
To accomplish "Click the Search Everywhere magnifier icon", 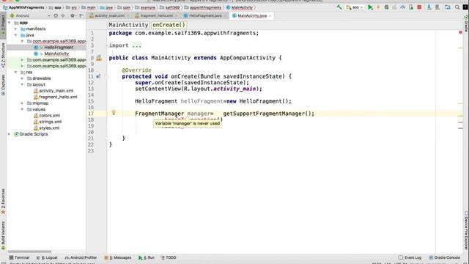I will pos(457,7).
